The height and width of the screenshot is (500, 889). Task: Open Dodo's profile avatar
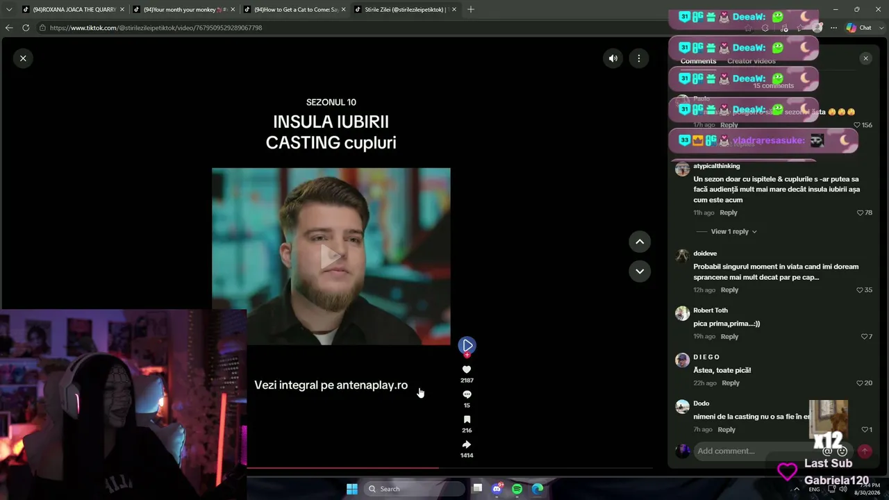[682, 406]
